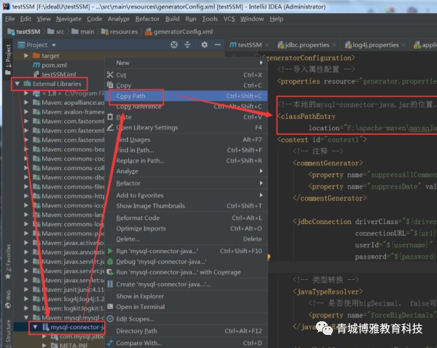Click the Locate/Scroll from Source target icon
Viewport: 437px width, 348px height.
pos(174,44)
